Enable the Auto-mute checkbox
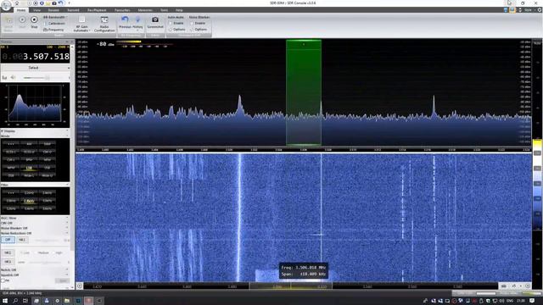This screenshot has width=543, height=305. pos(171,23)
